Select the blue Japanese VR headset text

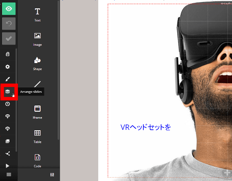tap(145, 127)
